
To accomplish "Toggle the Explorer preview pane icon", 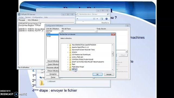I will 102,19.
